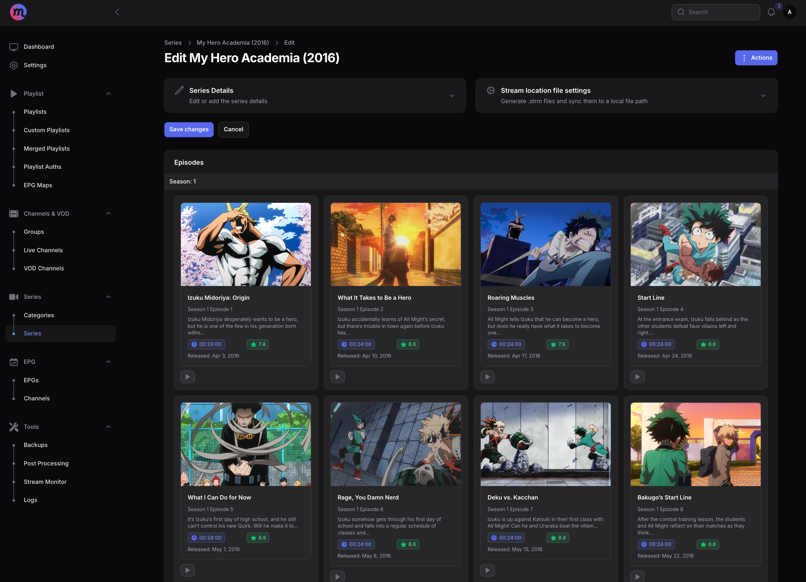Click the Series camera icon in sidebar
806x582 pixels.
pos(14,297)
